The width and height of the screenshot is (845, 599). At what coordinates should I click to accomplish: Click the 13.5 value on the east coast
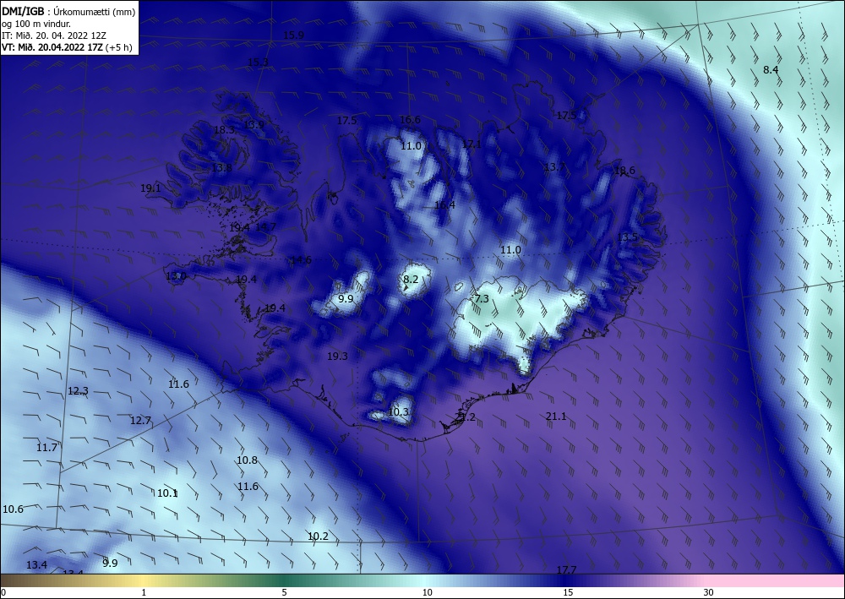click(627, 237)
